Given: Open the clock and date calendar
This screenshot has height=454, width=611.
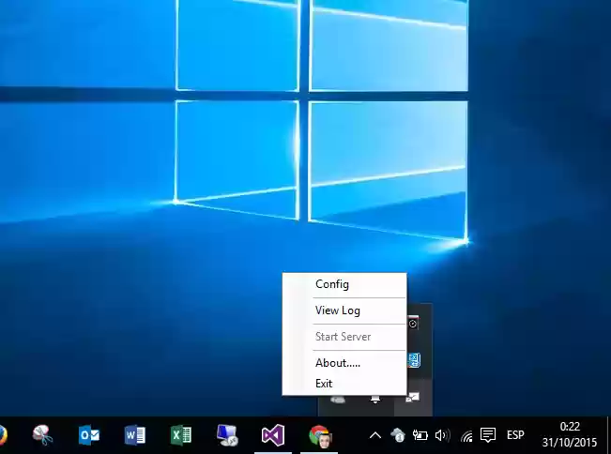Looking at the screenshot, I should [569, 434].
